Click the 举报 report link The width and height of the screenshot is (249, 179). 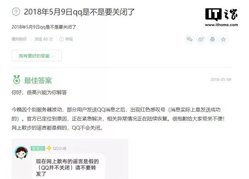click(x=69, y=39)
